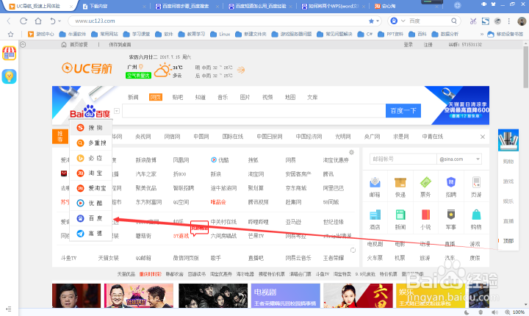Show more bookmarks with the » overflow
Image resolution: width=529 pixels, height=316 pixels.
[x=481, y=34]
